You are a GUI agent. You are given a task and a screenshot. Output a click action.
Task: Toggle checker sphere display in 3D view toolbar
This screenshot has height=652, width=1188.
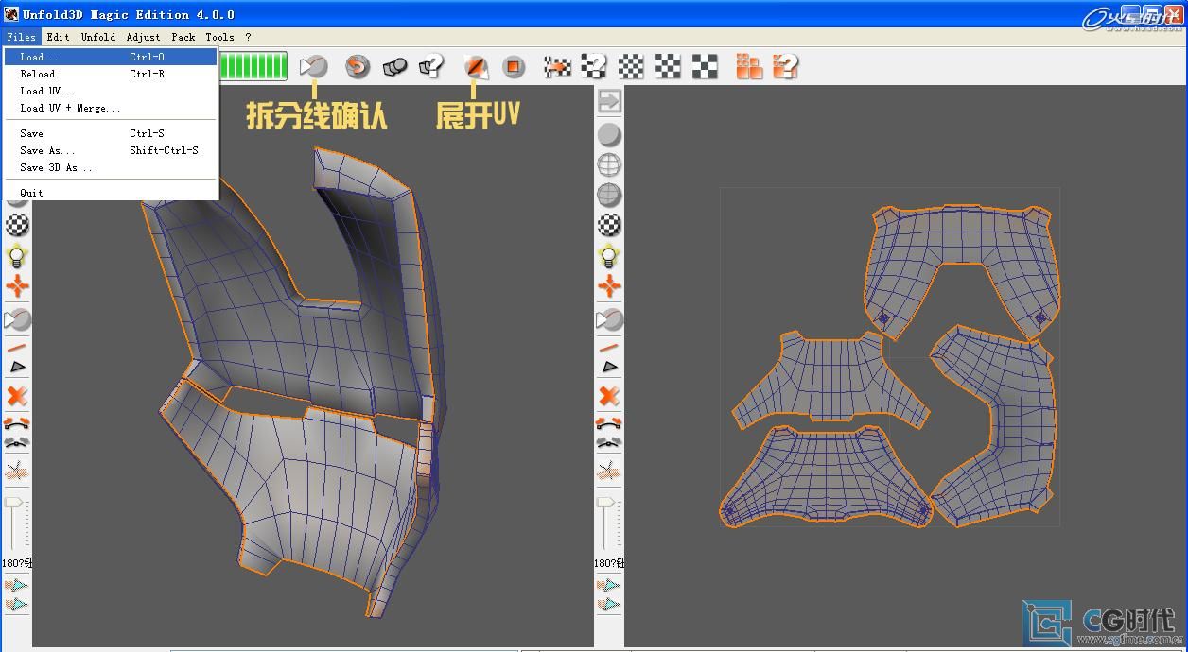(17, 225)
